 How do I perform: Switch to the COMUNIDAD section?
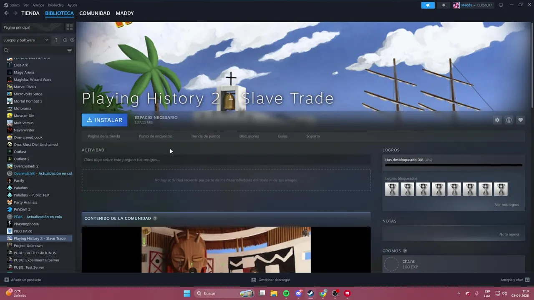(x=95, y=13)
